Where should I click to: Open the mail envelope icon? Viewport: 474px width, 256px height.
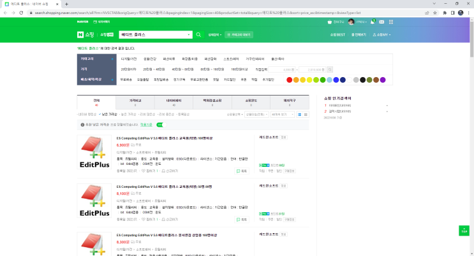(x=381, y=22)
